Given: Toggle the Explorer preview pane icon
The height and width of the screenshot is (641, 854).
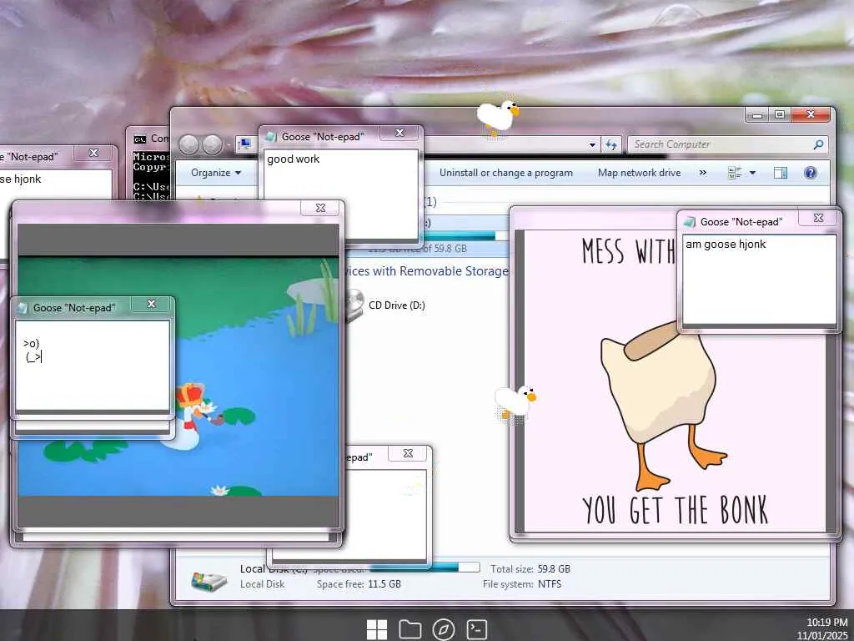Looking at the screenshot, I should [x=781, y=173].
